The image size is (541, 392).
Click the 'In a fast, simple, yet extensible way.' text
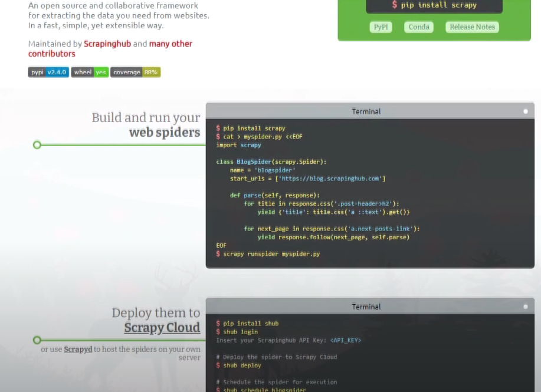[96, 25]
